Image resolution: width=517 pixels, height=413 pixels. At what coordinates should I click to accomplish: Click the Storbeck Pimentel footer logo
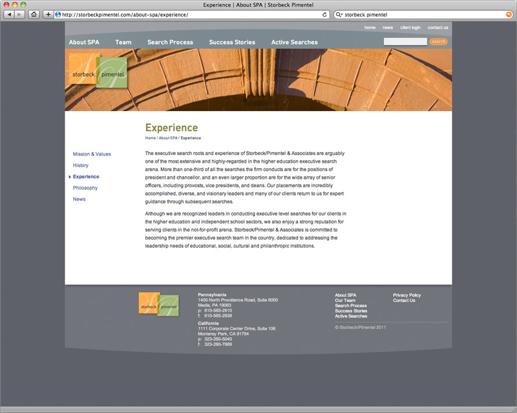pyautogui.click(x=158, y=304)
